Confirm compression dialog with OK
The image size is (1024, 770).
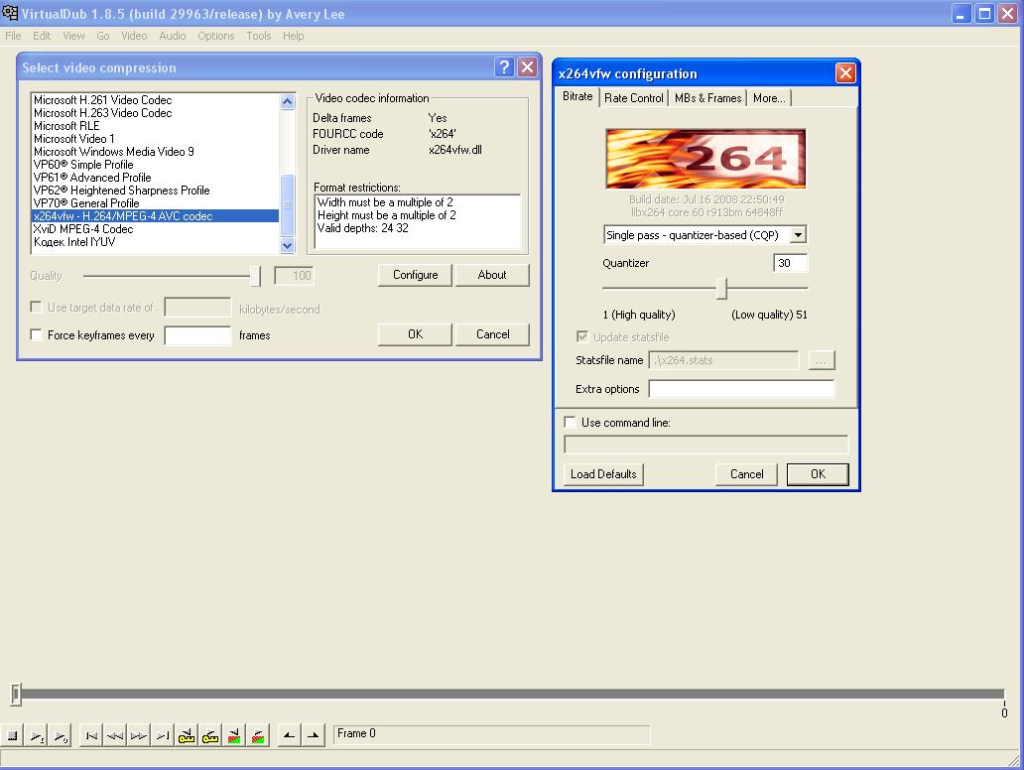coord(416,334)
